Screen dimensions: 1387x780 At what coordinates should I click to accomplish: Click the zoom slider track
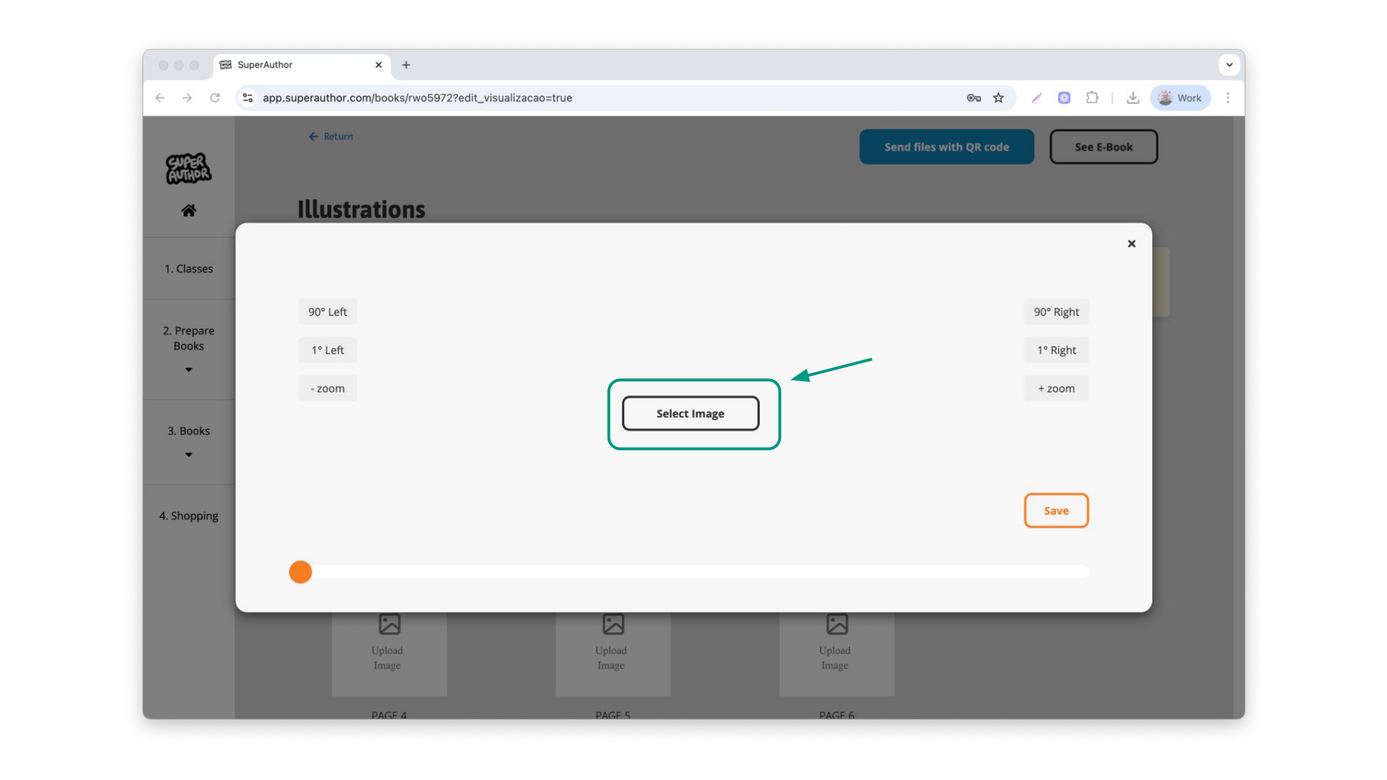[x=694, y=572]
